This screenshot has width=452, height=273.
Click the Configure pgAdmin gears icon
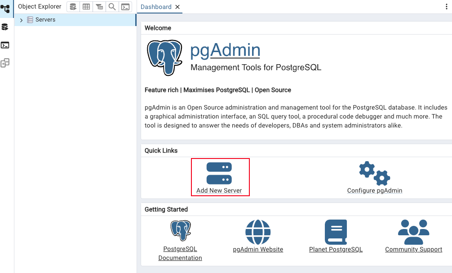click(x=374, y=173)
